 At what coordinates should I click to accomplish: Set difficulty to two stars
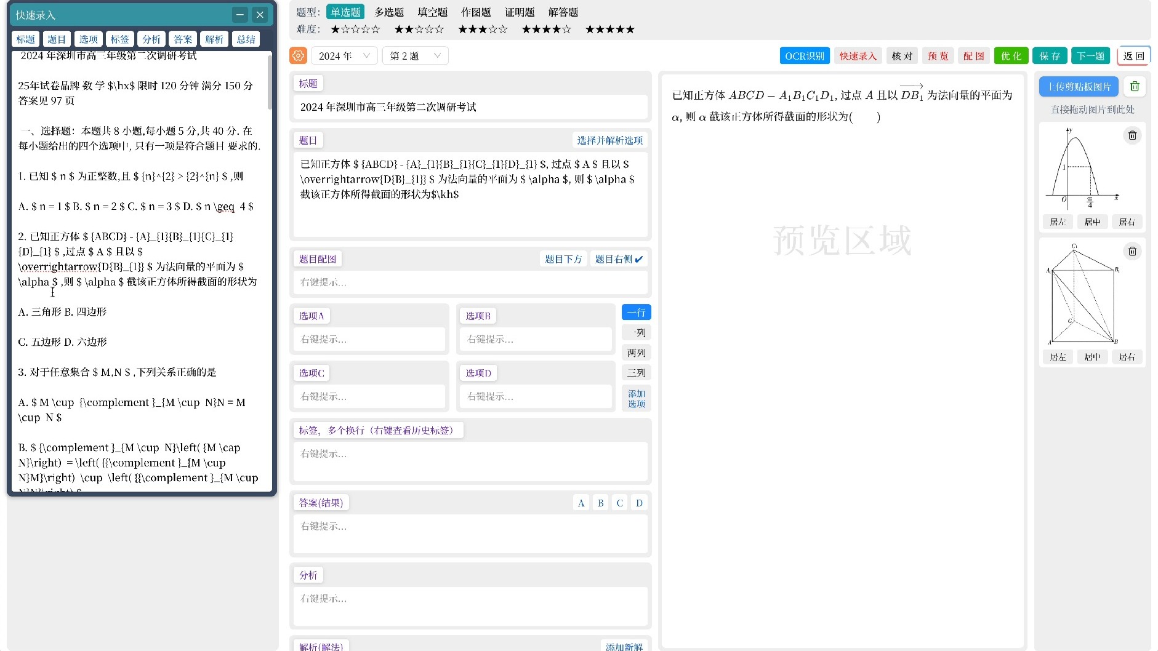pyautogui.click(x=419, y=29)
